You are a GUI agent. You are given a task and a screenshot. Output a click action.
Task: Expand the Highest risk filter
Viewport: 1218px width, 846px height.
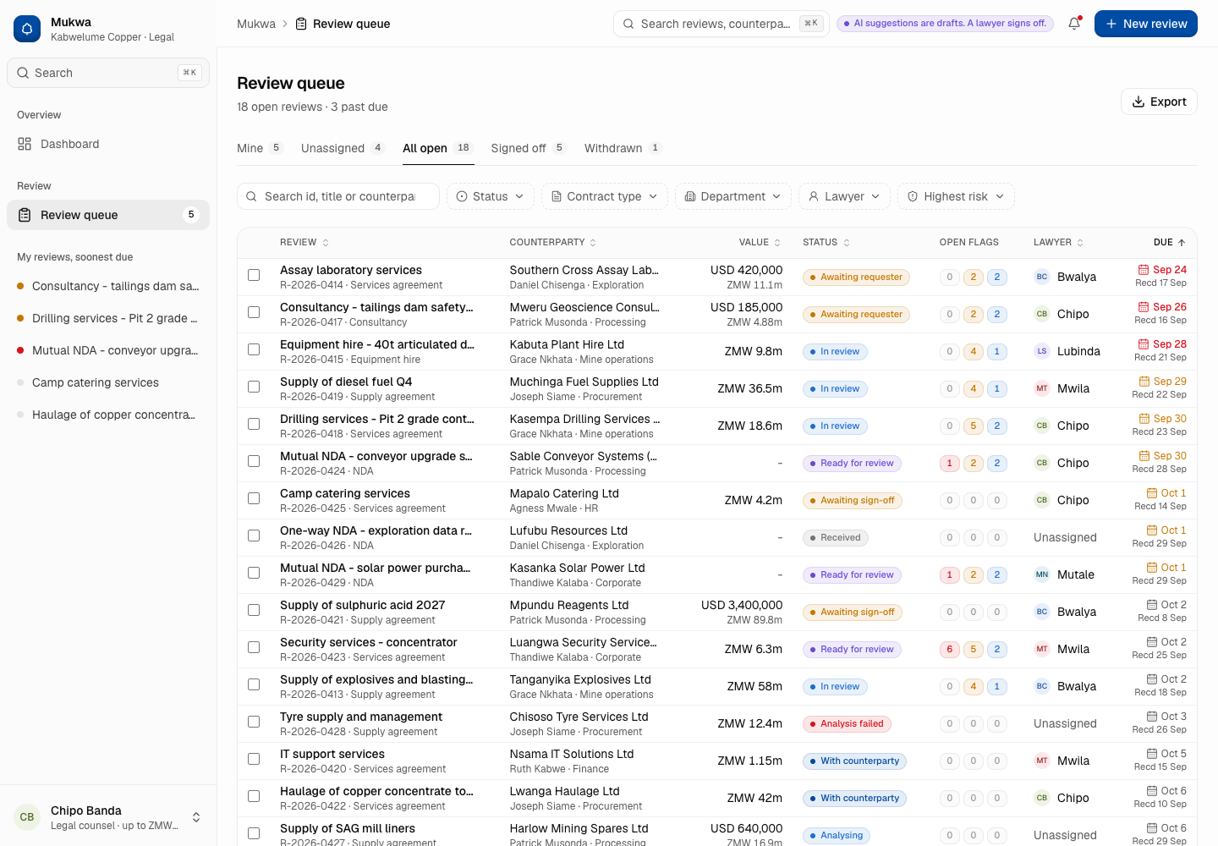(956, 196)
